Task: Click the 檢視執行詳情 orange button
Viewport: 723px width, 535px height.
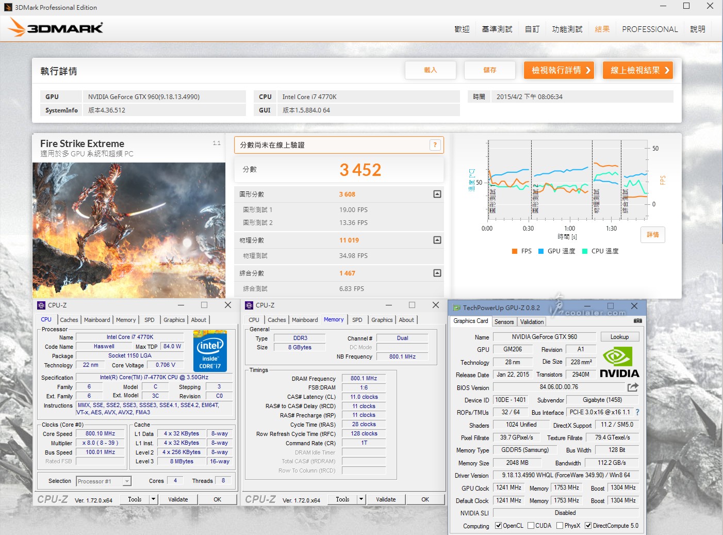Action: (559, 70)
